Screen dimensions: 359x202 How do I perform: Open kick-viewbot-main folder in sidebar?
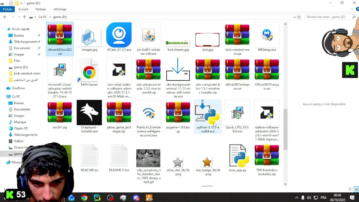point(27,73)
